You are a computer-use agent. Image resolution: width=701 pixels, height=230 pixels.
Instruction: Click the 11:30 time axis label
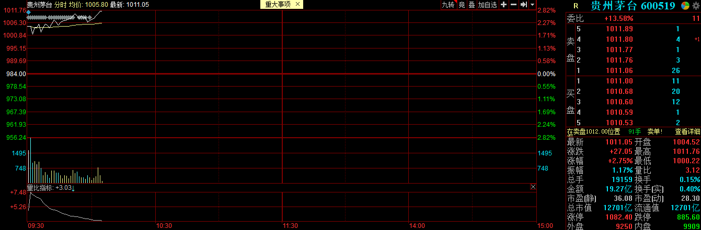[x=291, y=226]
